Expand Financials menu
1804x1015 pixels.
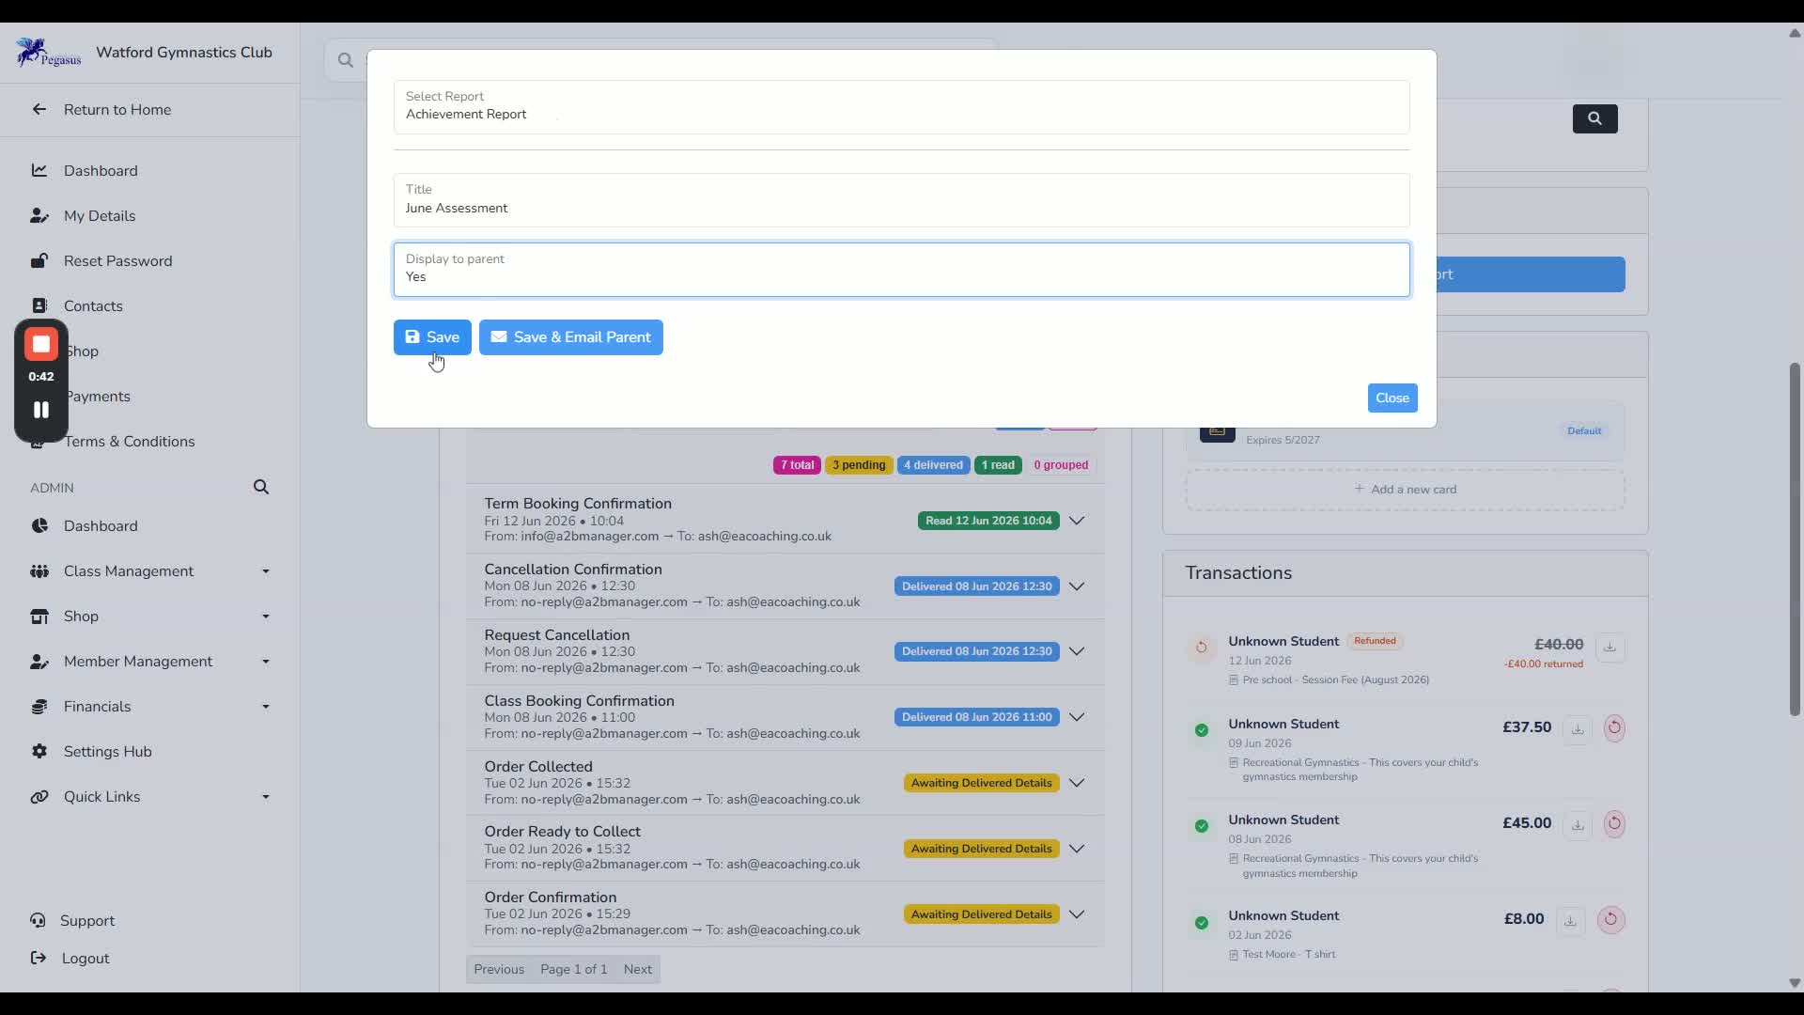(x=150, y=707)
